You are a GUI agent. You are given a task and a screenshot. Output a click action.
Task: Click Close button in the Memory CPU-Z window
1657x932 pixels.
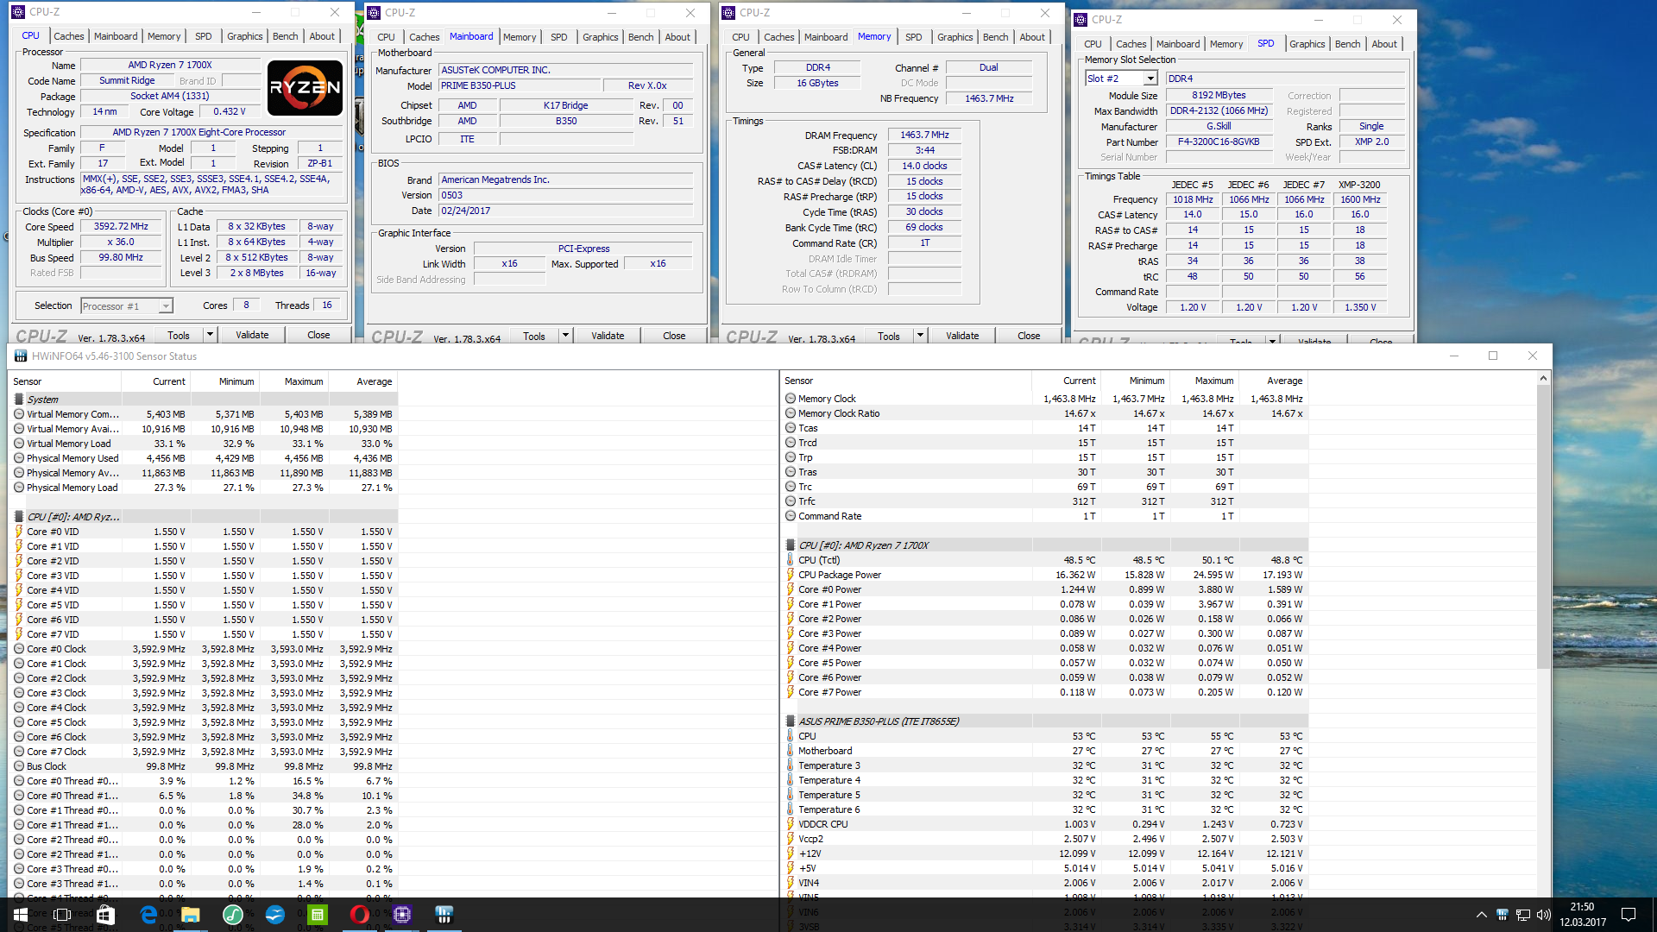point(1028,336)
